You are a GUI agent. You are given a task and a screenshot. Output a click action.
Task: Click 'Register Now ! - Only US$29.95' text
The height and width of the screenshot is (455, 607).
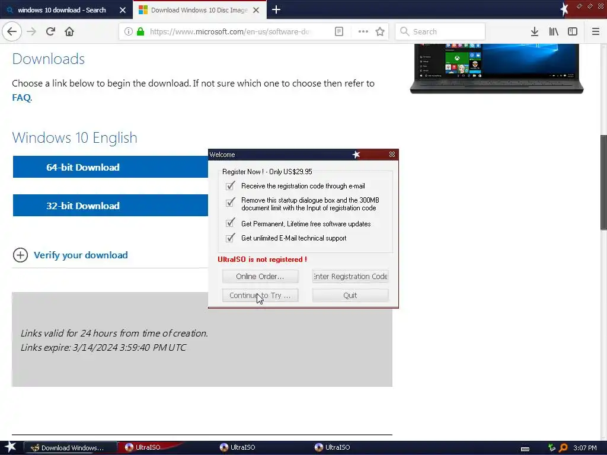point(267,172)
